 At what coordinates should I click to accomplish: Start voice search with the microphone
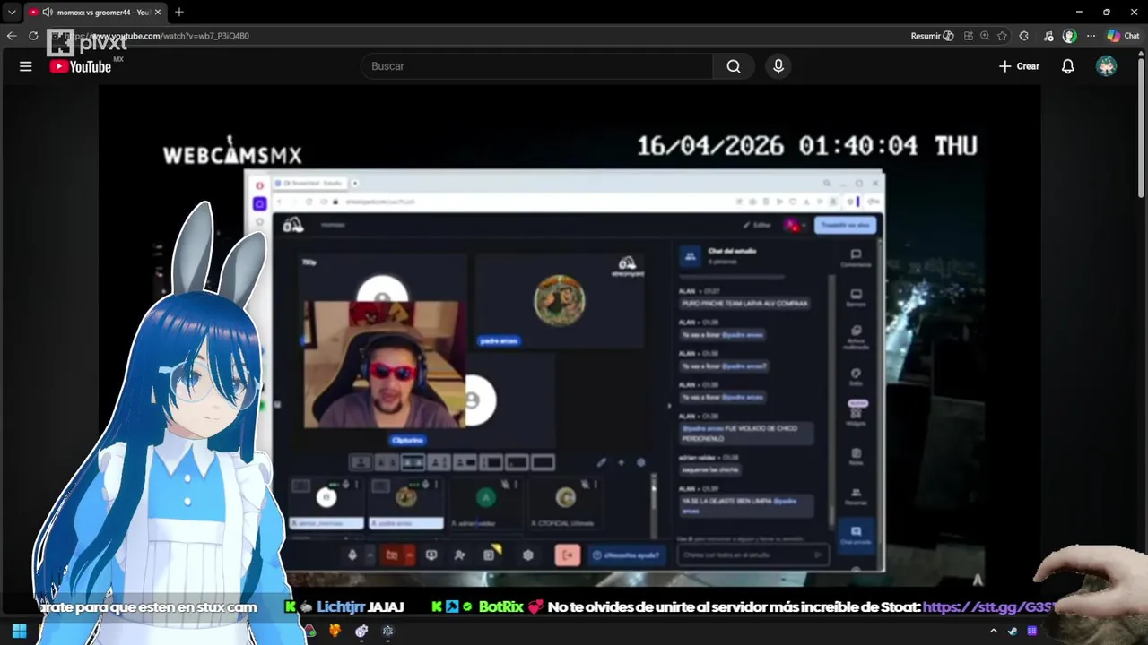point(778,66)
